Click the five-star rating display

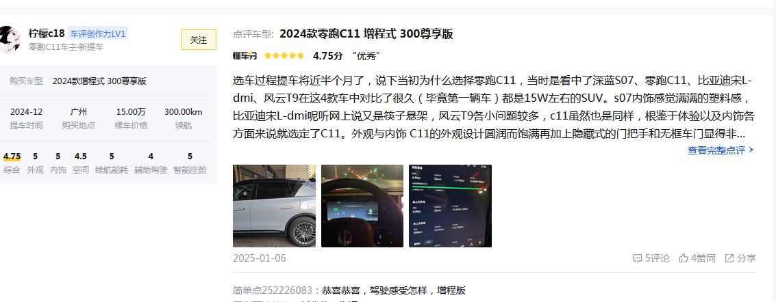[x=284, y=56]
